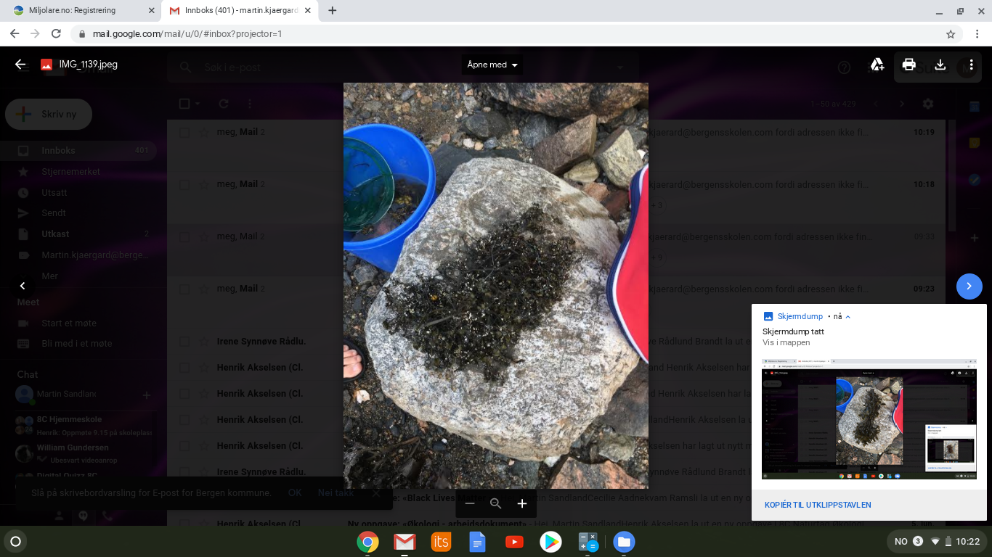Select the Innboks (401) Gmail tab
992x557 pixels.
240,11
